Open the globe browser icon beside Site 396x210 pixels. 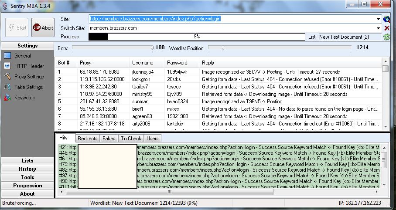(x=386, y=19)
